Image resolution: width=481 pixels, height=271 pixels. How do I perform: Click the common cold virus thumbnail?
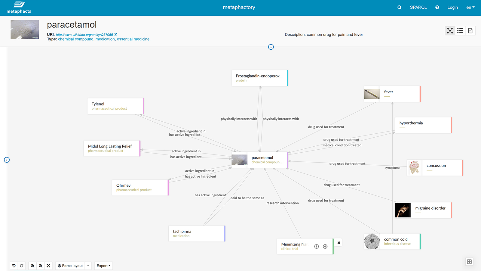pos(372,241)
